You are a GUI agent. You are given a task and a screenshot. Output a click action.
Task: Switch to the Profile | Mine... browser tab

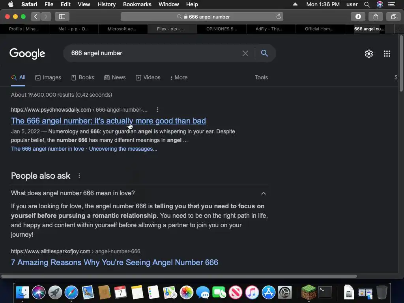coord(24,29)
